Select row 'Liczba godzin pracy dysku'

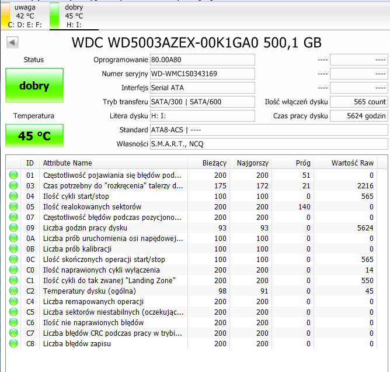pos(191,228)
